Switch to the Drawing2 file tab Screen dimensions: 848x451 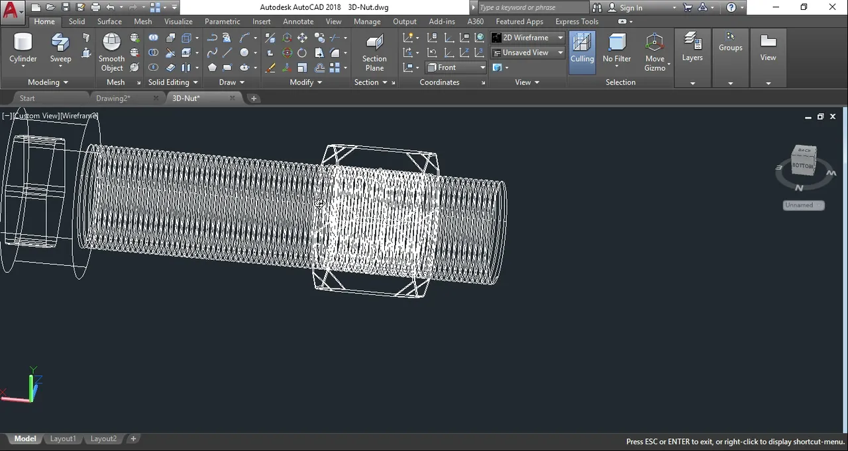click(x=113, y=98)
